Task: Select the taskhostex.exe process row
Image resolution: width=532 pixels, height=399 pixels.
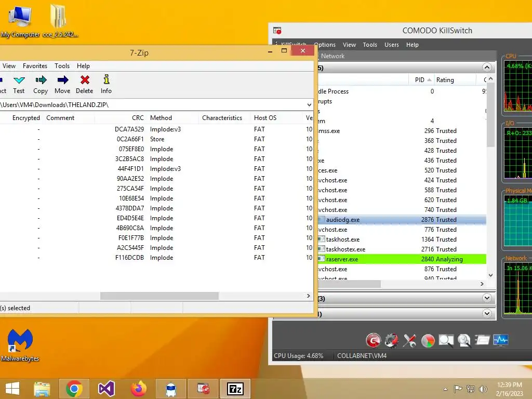Action: (x=402, y=249)
